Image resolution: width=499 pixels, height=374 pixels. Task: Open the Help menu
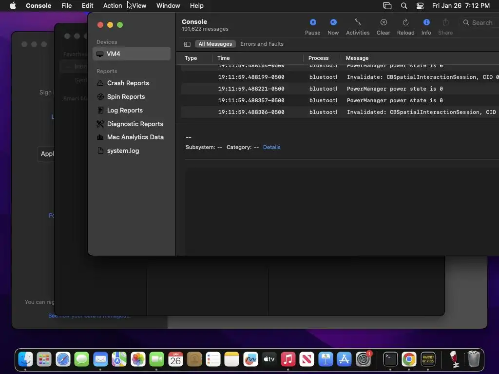(x=197, y=5)
